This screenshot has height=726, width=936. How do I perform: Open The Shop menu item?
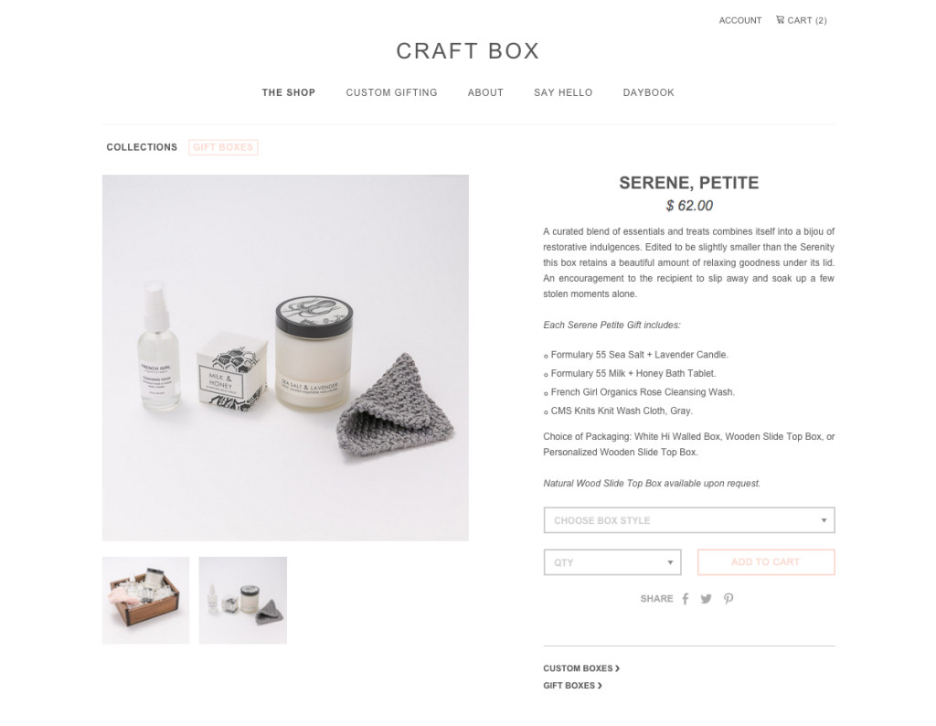tap(288, 92)
